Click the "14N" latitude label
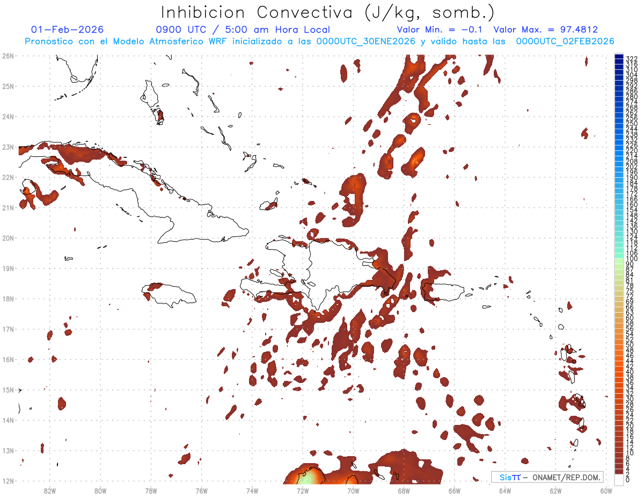Screen dimensions: 644x498 [x=8, y=420]
